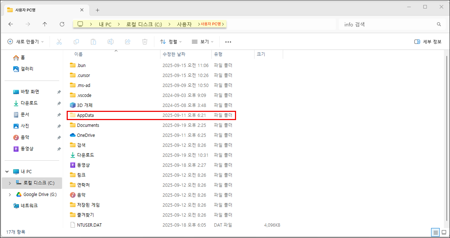
Task: Go up one folder with Up arrow
Action: click(x=45, y=24)
